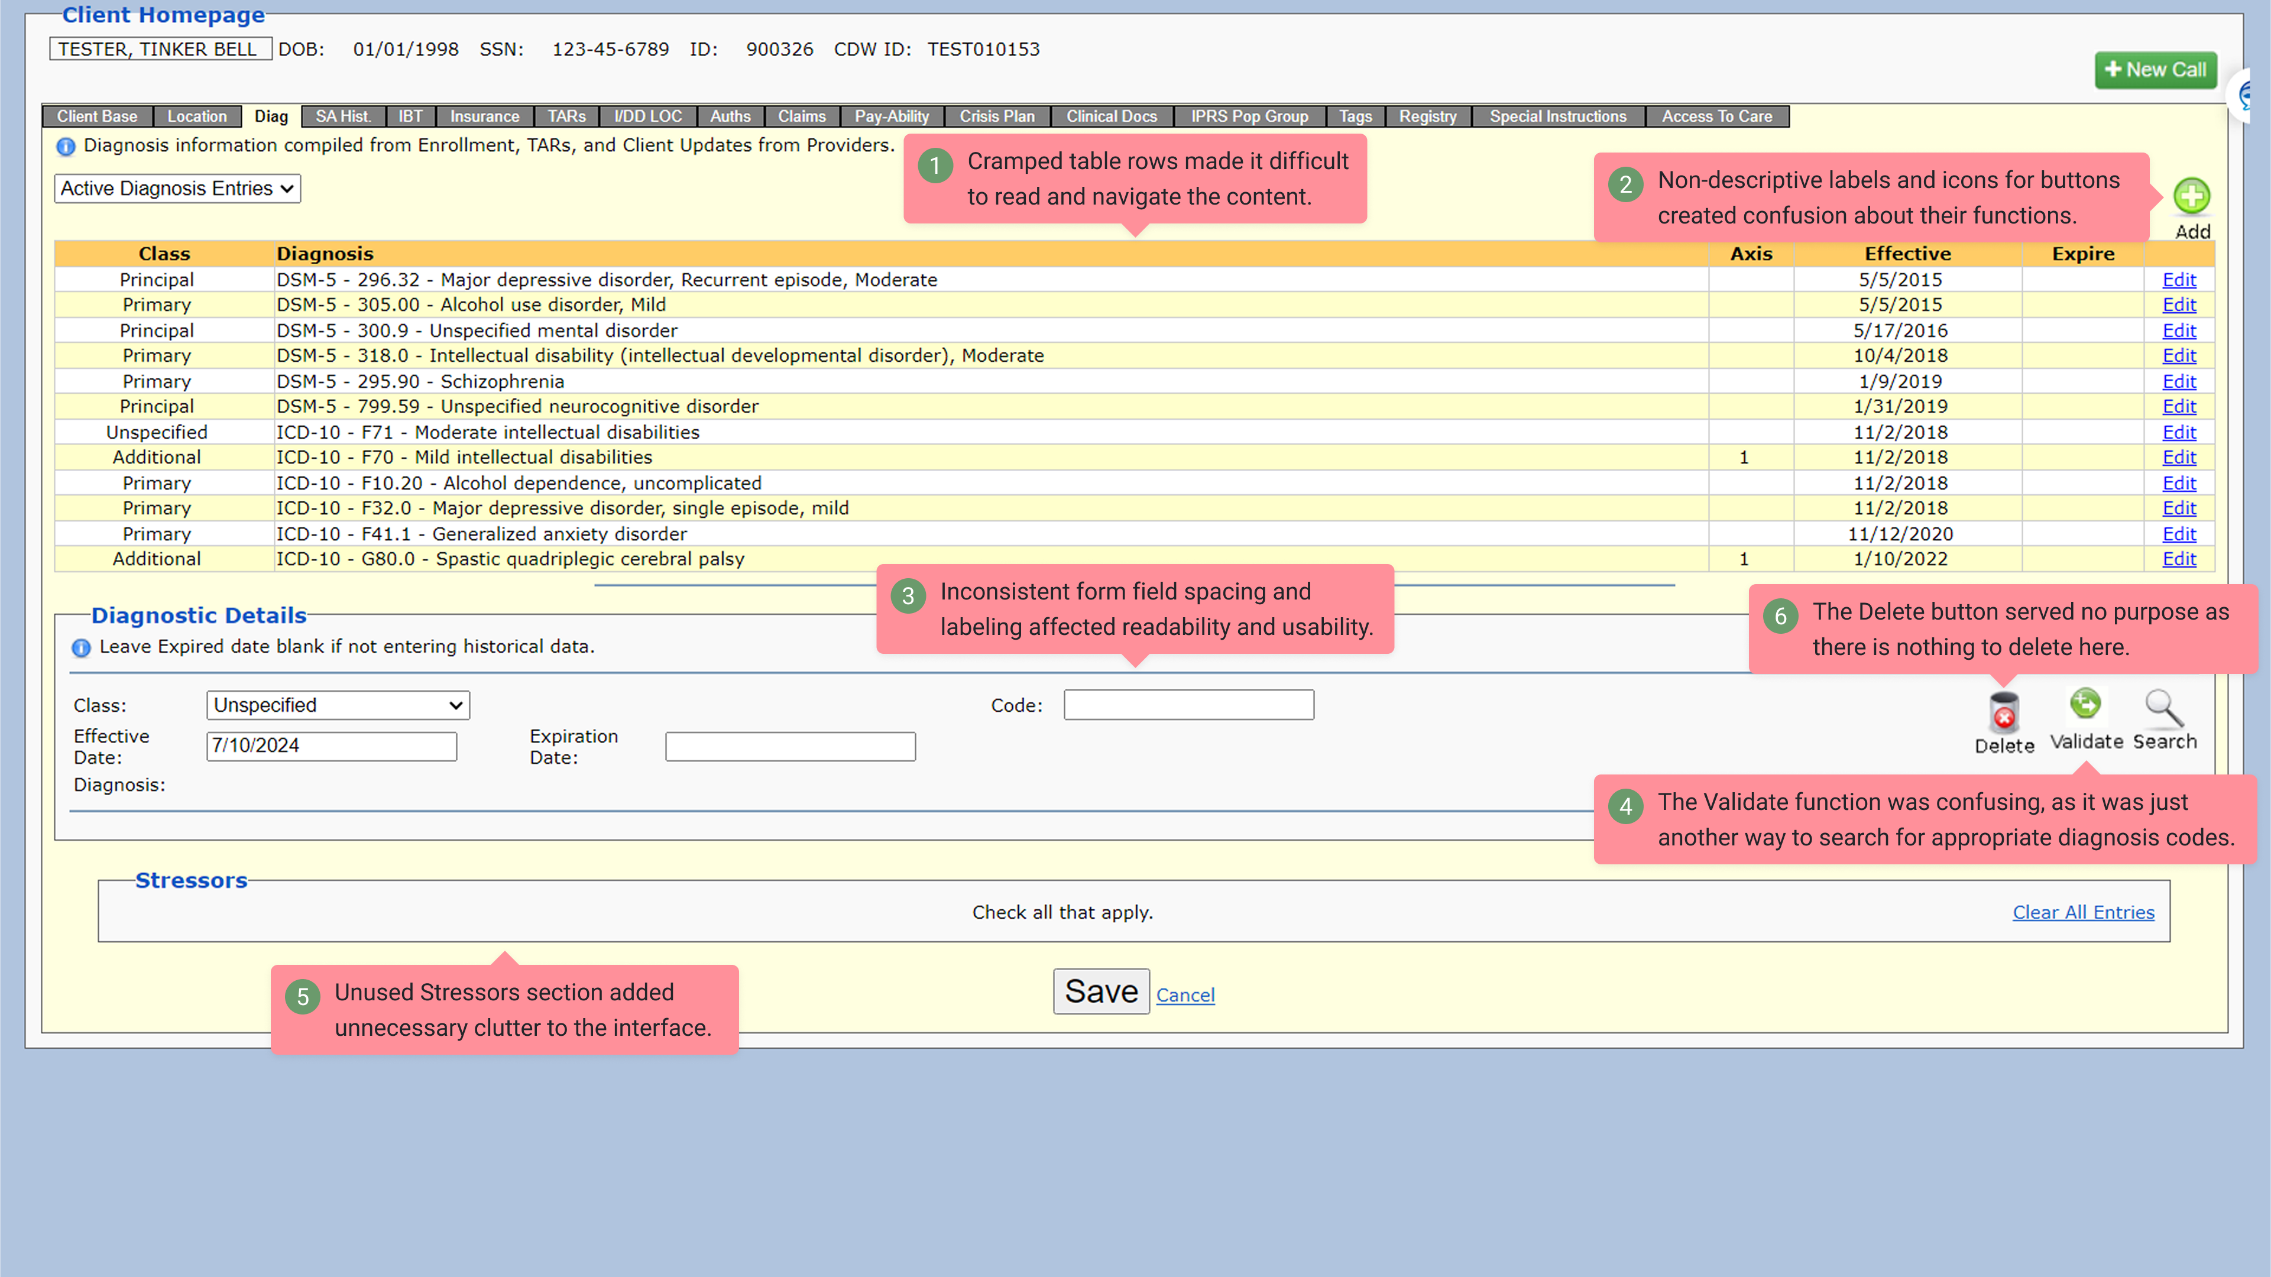Open the I/DD LOC tab

[648, 116]
